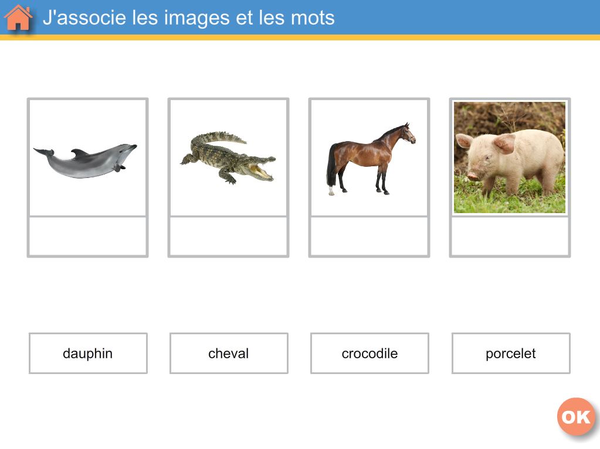Image resolution: width=600 pixels, height=449 pixels.
Task: Select the brown horse picture
Action: [x=370, y=158]
